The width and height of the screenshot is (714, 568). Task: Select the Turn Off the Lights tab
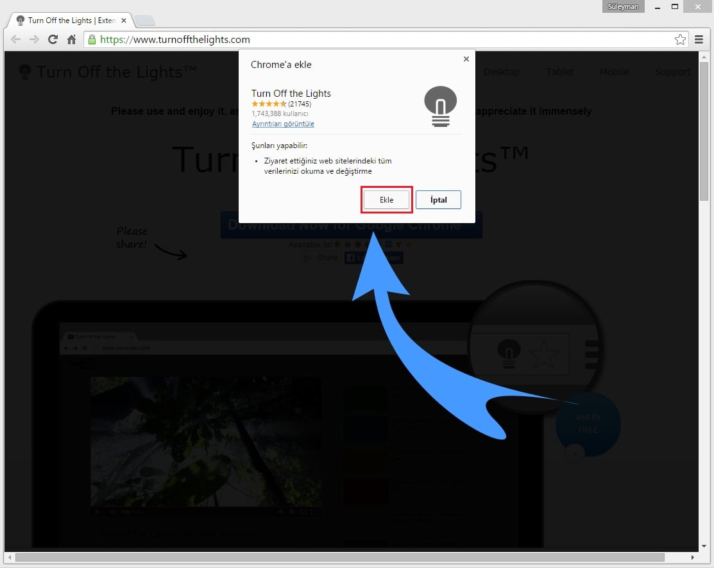pos(67,21)
